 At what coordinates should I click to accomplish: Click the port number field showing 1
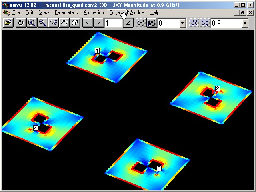tap(113, 23)
